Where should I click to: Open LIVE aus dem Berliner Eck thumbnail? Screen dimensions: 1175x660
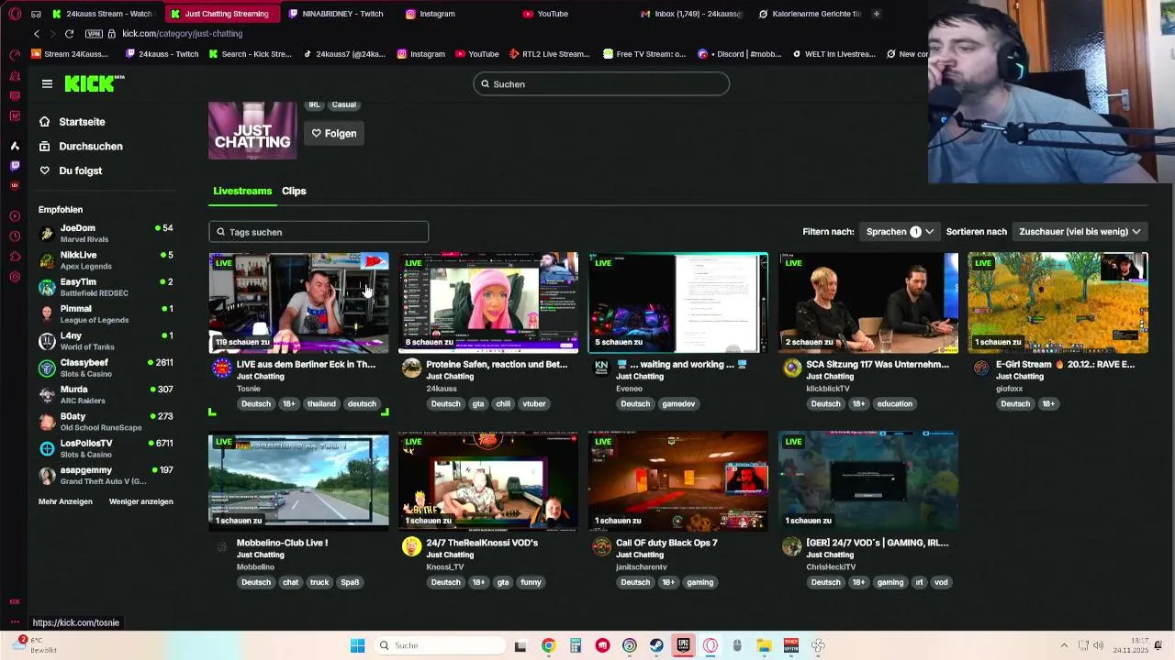coord(298,302)
